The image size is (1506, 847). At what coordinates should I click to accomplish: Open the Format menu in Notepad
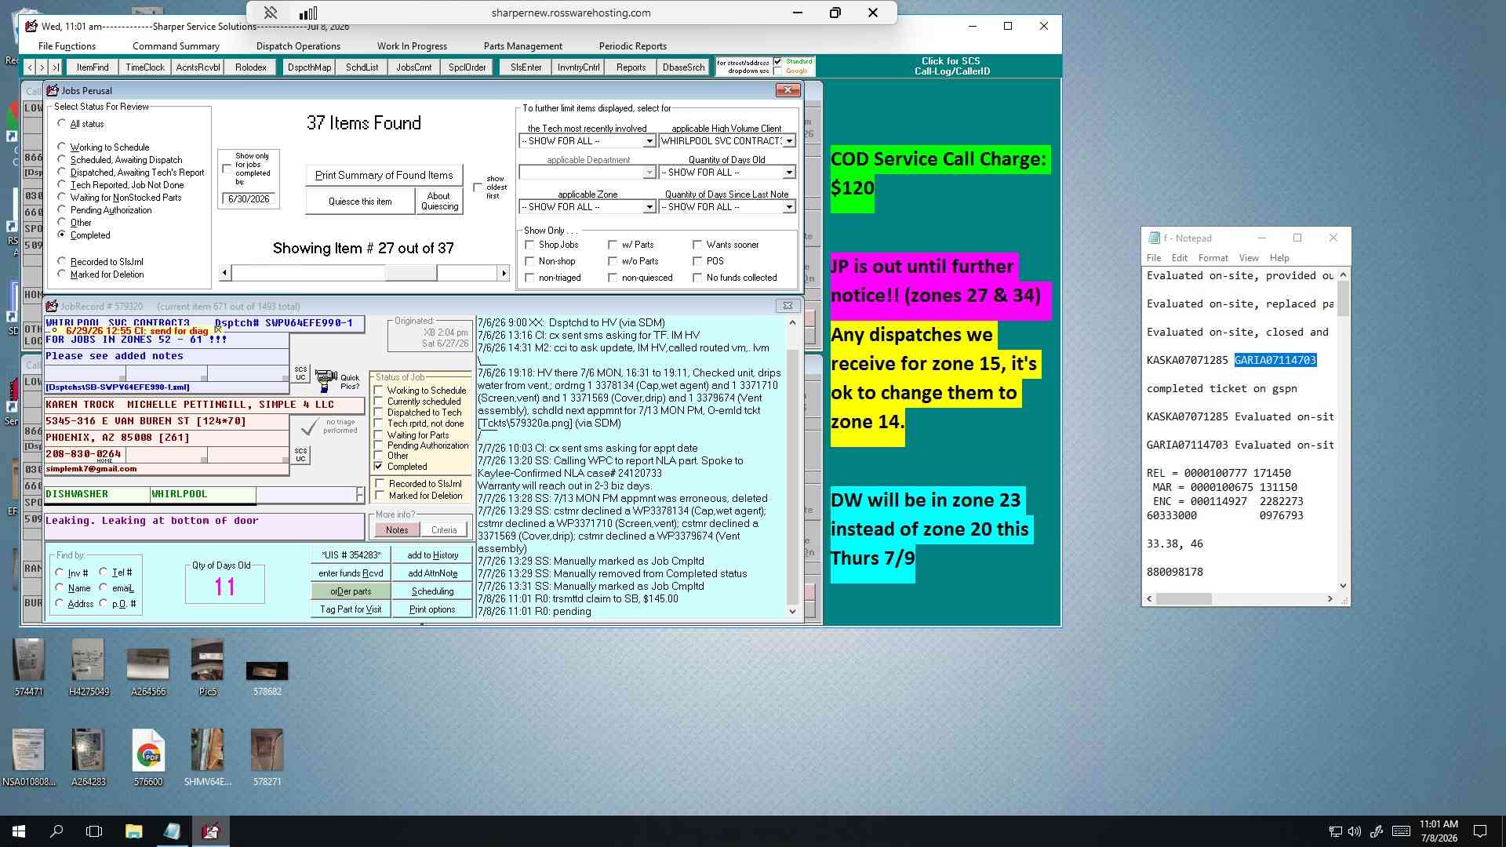coord(1213,258)
